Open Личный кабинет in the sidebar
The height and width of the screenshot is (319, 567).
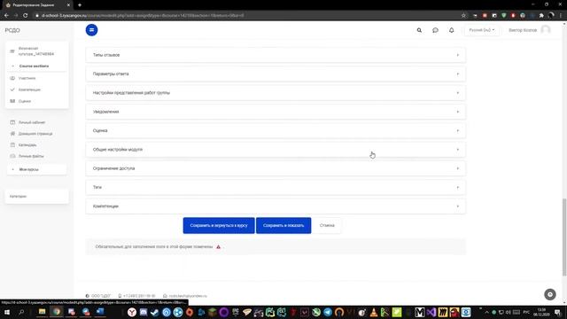pos(32,122)
